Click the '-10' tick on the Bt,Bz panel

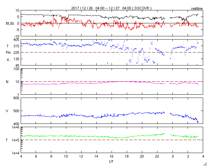[17, 36]
